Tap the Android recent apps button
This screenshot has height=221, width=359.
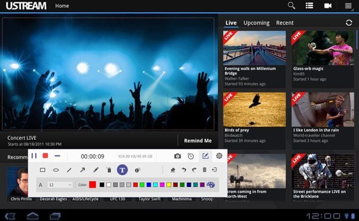(x=55, y=216)
